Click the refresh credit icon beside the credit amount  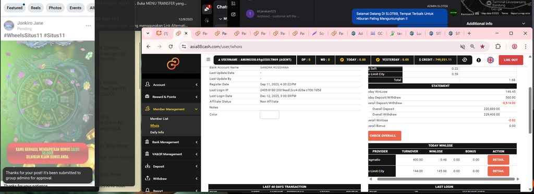465,60
